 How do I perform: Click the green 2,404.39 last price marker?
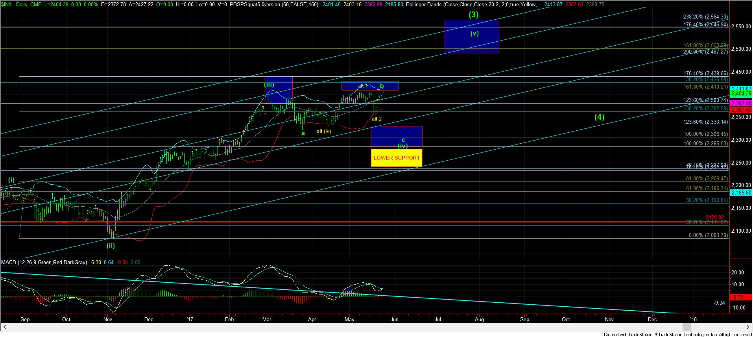(x=741, y=93)
